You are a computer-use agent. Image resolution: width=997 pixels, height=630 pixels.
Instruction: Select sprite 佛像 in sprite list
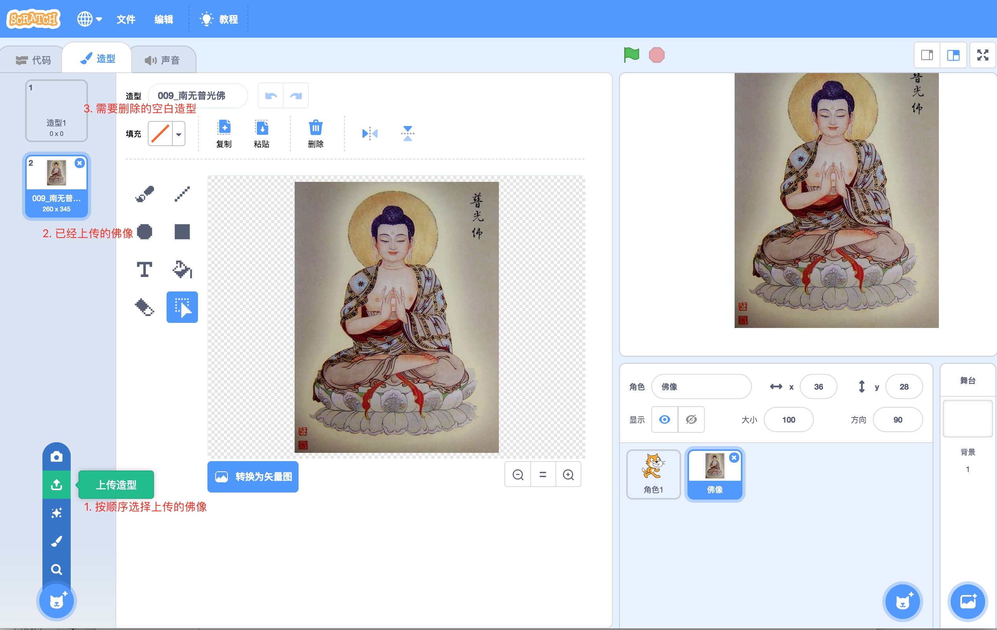[x=715, y=474]
